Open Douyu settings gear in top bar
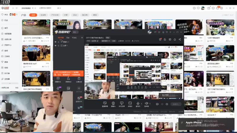 221,8
